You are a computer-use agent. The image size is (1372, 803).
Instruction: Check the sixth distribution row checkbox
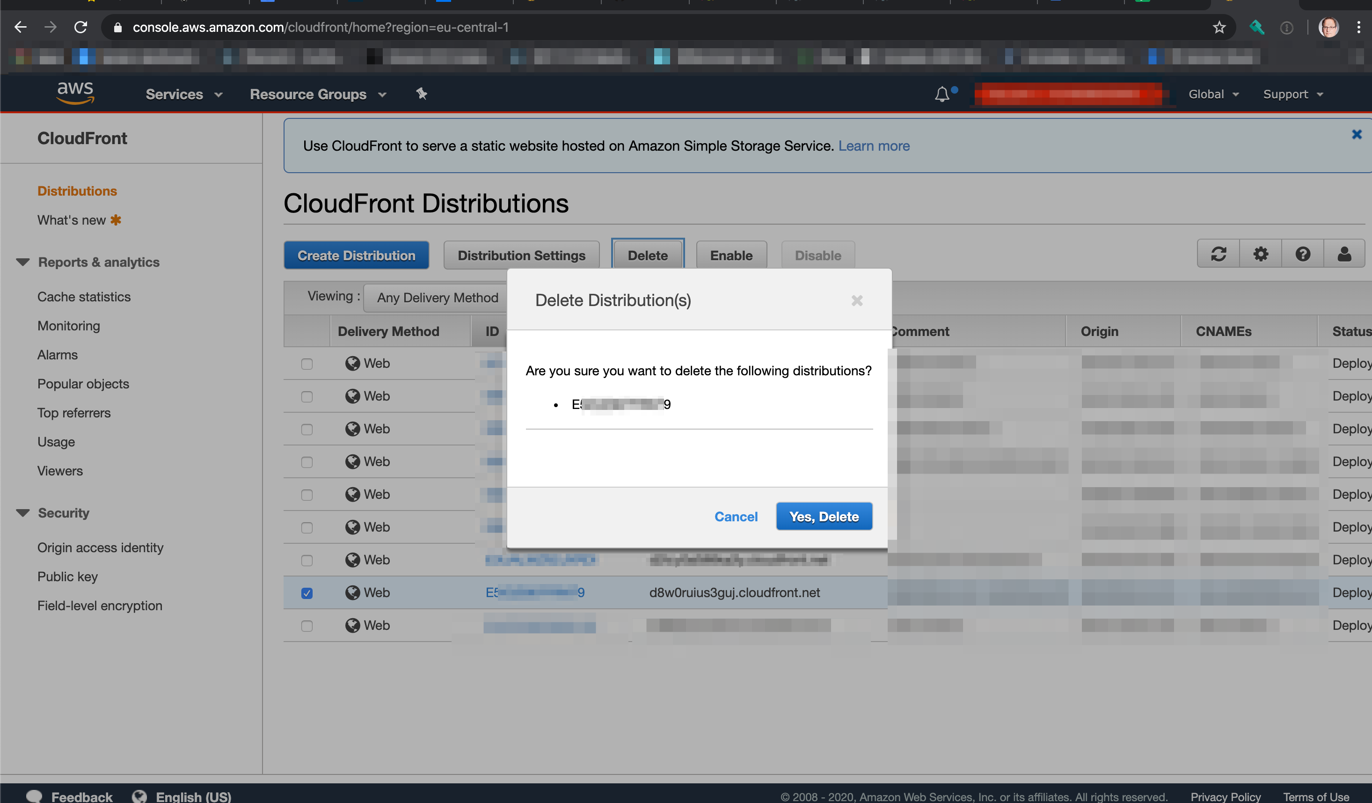pyautogui.click(x=307, y=527)
